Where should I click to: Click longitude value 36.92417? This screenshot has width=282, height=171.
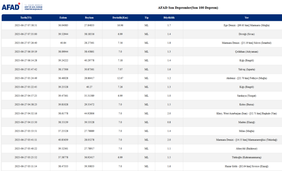(89, 158)
